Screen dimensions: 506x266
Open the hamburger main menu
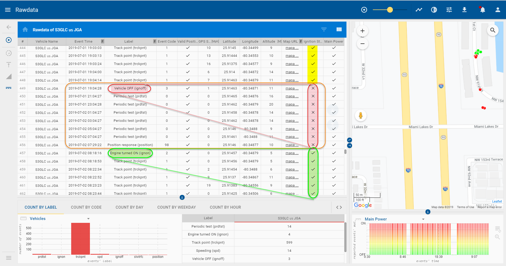pyautogui.click(x=8, y=10)
